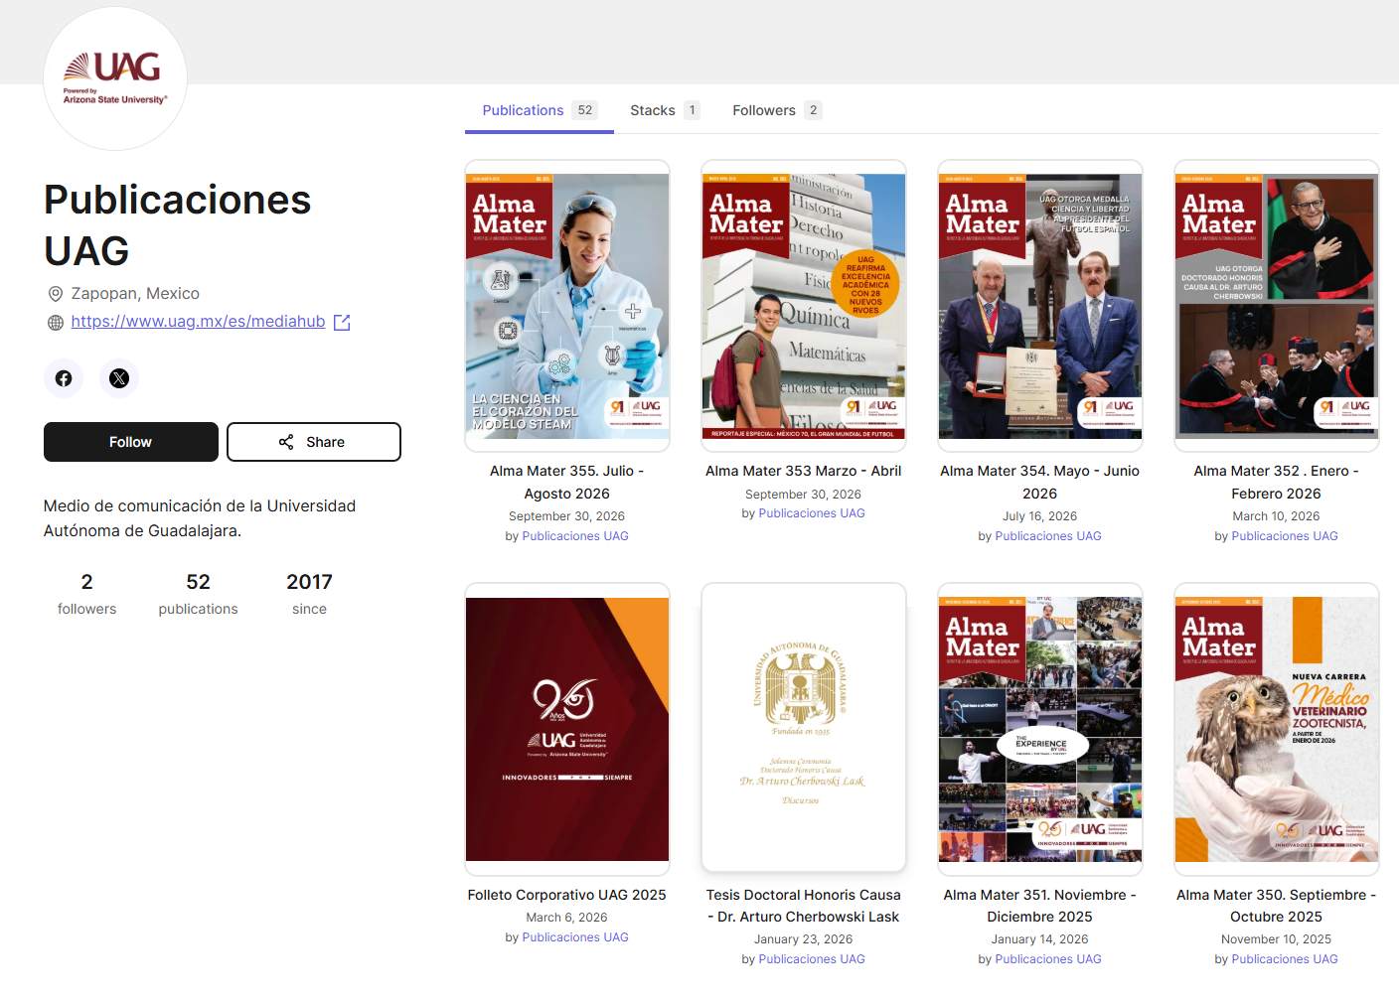Click the Share button
1399x1002 pixels.
pyautogui.click(x=314, y=442)
